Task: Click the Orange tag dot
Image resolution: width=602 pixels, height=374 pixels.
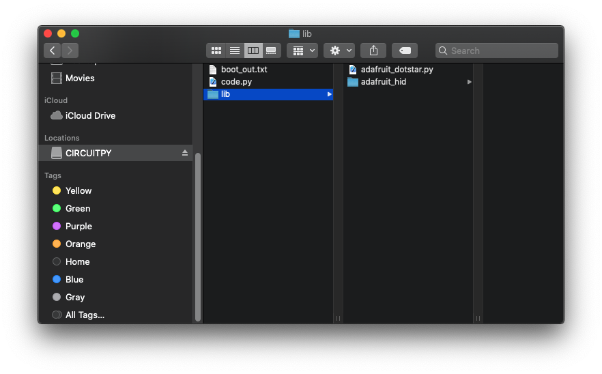Action: (57, 244)
